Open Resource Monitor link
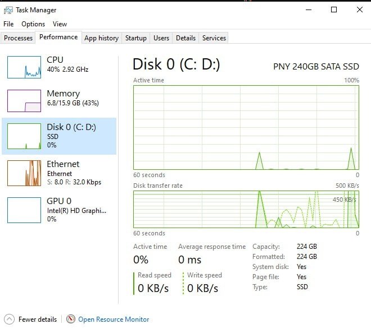The image size is (371, 329). (x=114, y=319)
